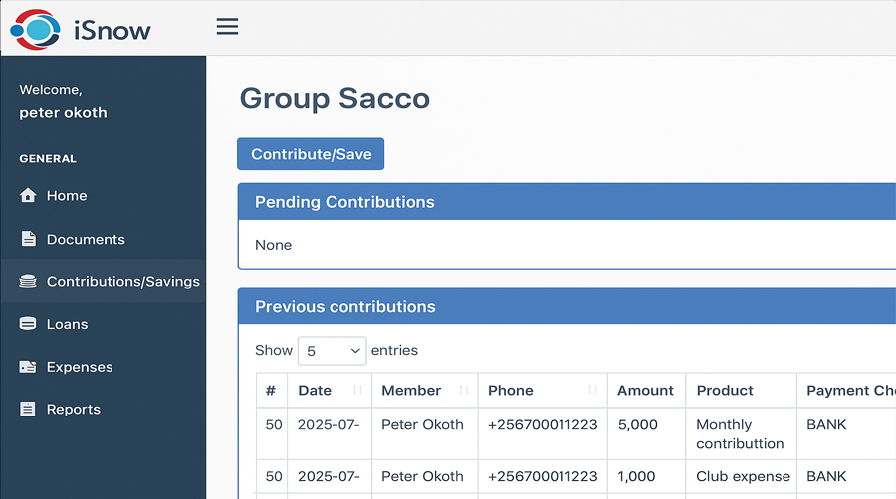896x499 pixels.
Task: Toggle the hamburger menu icon
Action: coord(227,27)
